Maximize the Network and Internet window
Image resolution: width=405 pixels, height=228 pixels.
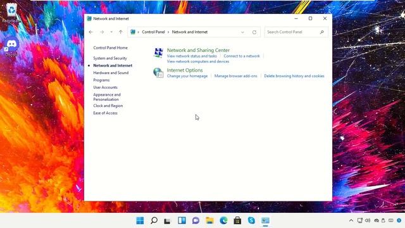(311, 18)
